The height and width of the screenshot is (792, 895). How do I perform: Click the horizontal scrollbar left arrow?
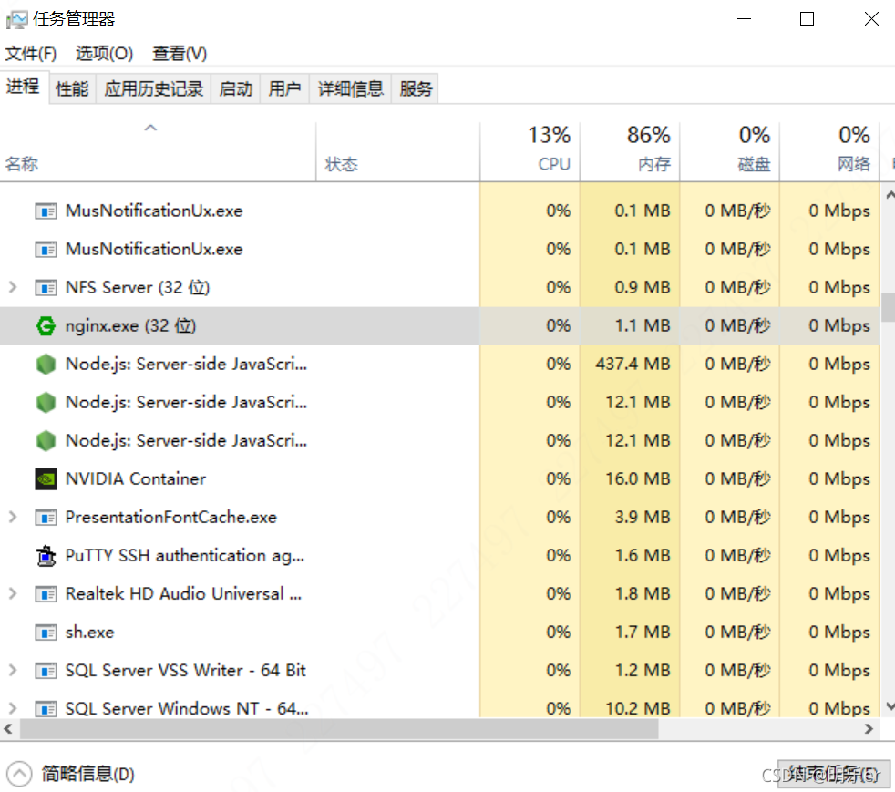[8, 729]
